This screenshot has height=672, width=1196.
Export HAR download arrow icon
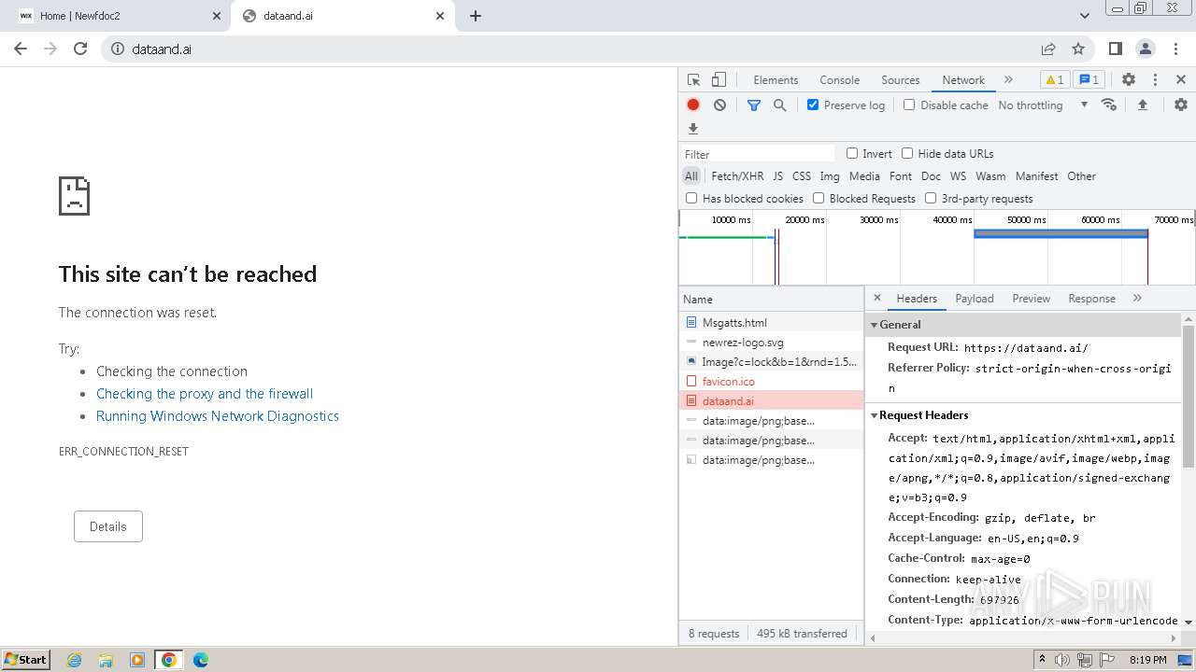(x=693, y=129)
